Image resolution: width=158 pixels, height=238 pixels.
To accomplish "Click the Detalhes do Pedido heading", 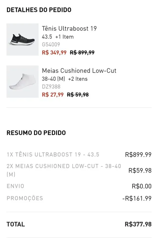I will click(x=39, y=10).
